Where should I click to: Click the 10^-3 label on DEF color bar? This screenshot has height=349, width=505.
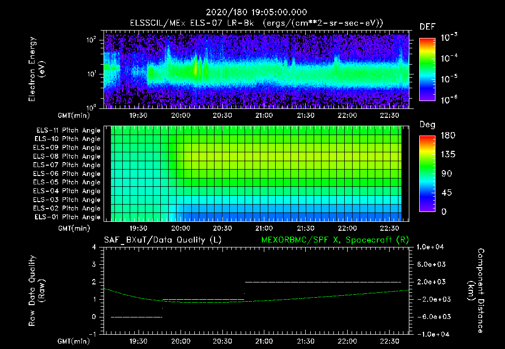pyautogui.click(x=449, y=37)
